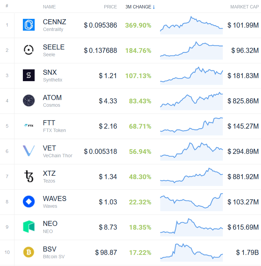261x266 pixels.
Task: Select the Cosmos ATOM logo icon
Action: pyautogui.click(x=29, y=100)
